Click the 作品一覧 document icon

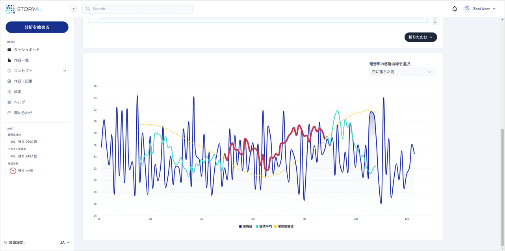9,60
